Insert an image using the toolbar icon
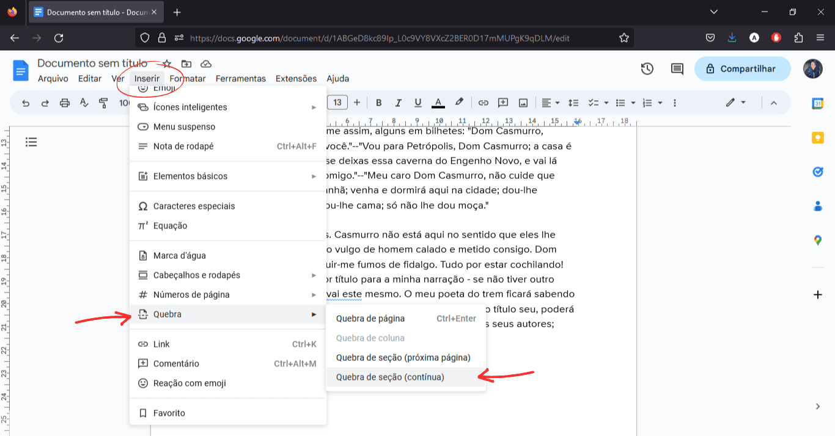This screenshot has width=835, height=436. pos(523,102)
